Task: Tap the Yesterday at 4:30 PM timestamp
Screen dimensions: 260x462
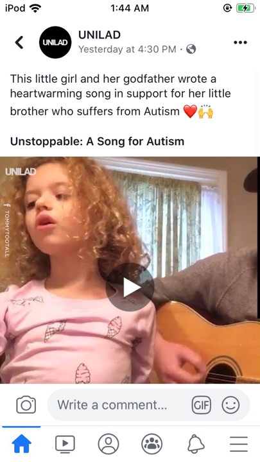Action: coord(127,49)
